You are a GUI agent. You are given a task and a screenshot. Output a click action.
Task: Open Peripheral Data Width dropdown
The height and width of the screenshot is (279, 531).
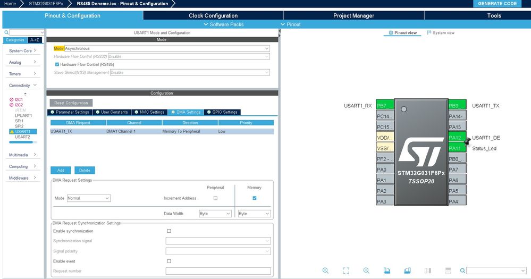(x=215, y=214)
